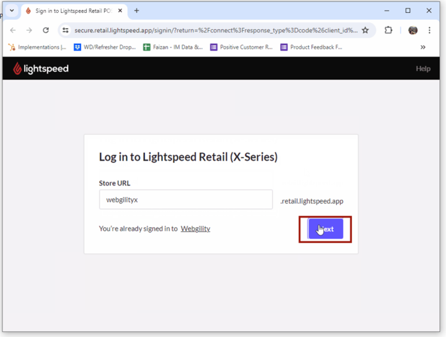This screenshot has width=446, height=337.
Task: Open the WD/Refresher Drop bookmark
Action: pyautogui.click(x=105, y=47)
